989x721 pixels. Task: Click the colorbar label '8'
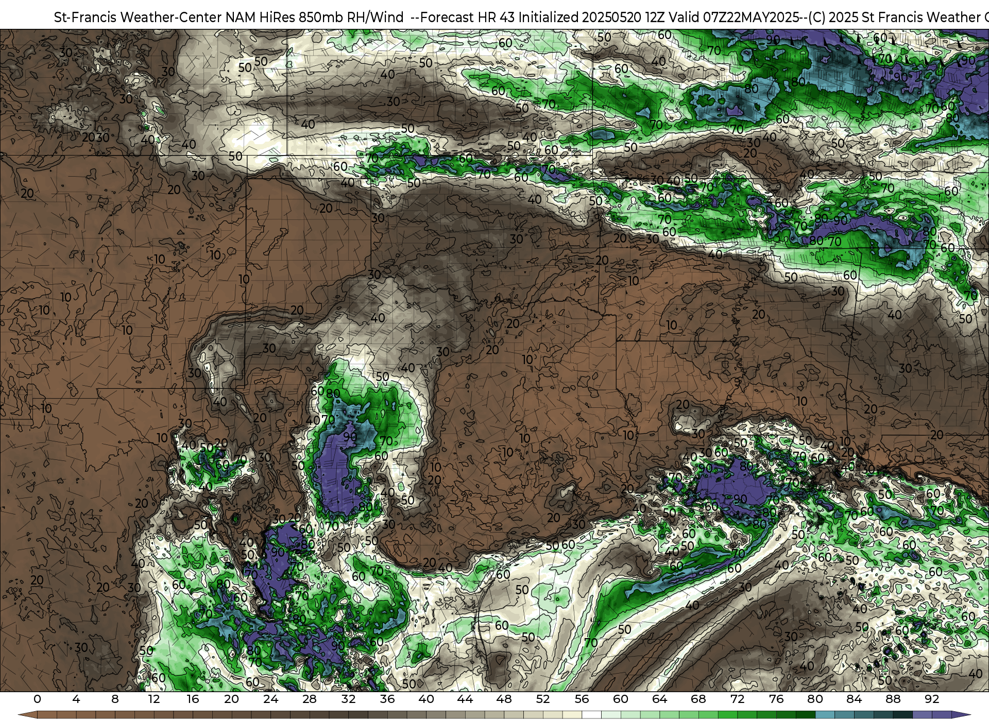pyautogui.click(x=115, y=699)
